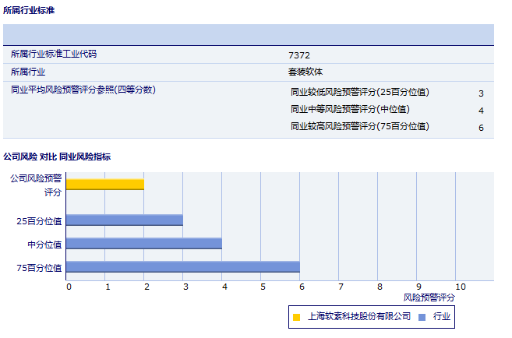This screenshot has width=512, height=338.
Task: Select the 中分位值 blue bar in chart
Action: [144, 244]
